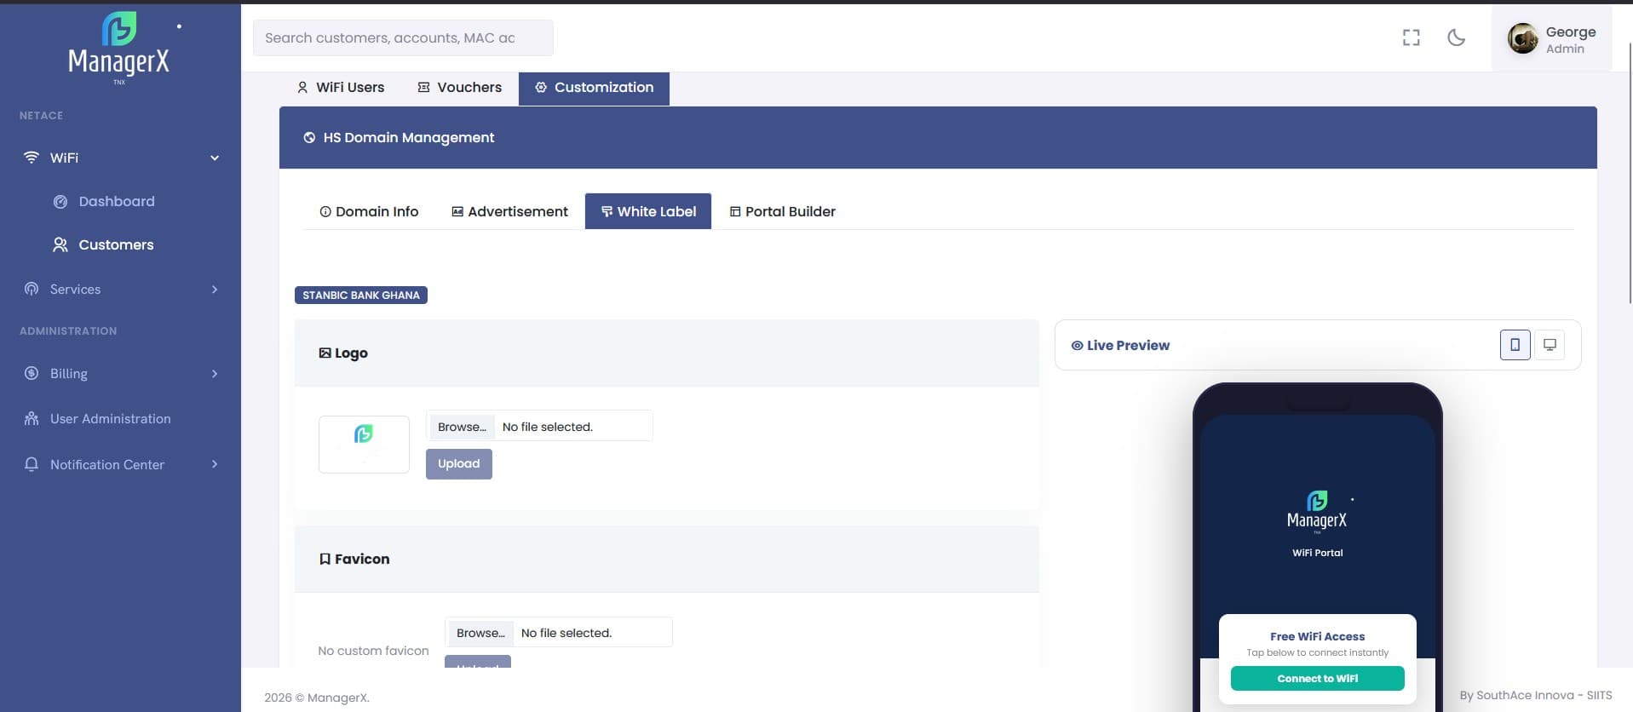Open the Vouchers tab
This screenshot has width=1633, height=712.
tap(459, 88)
